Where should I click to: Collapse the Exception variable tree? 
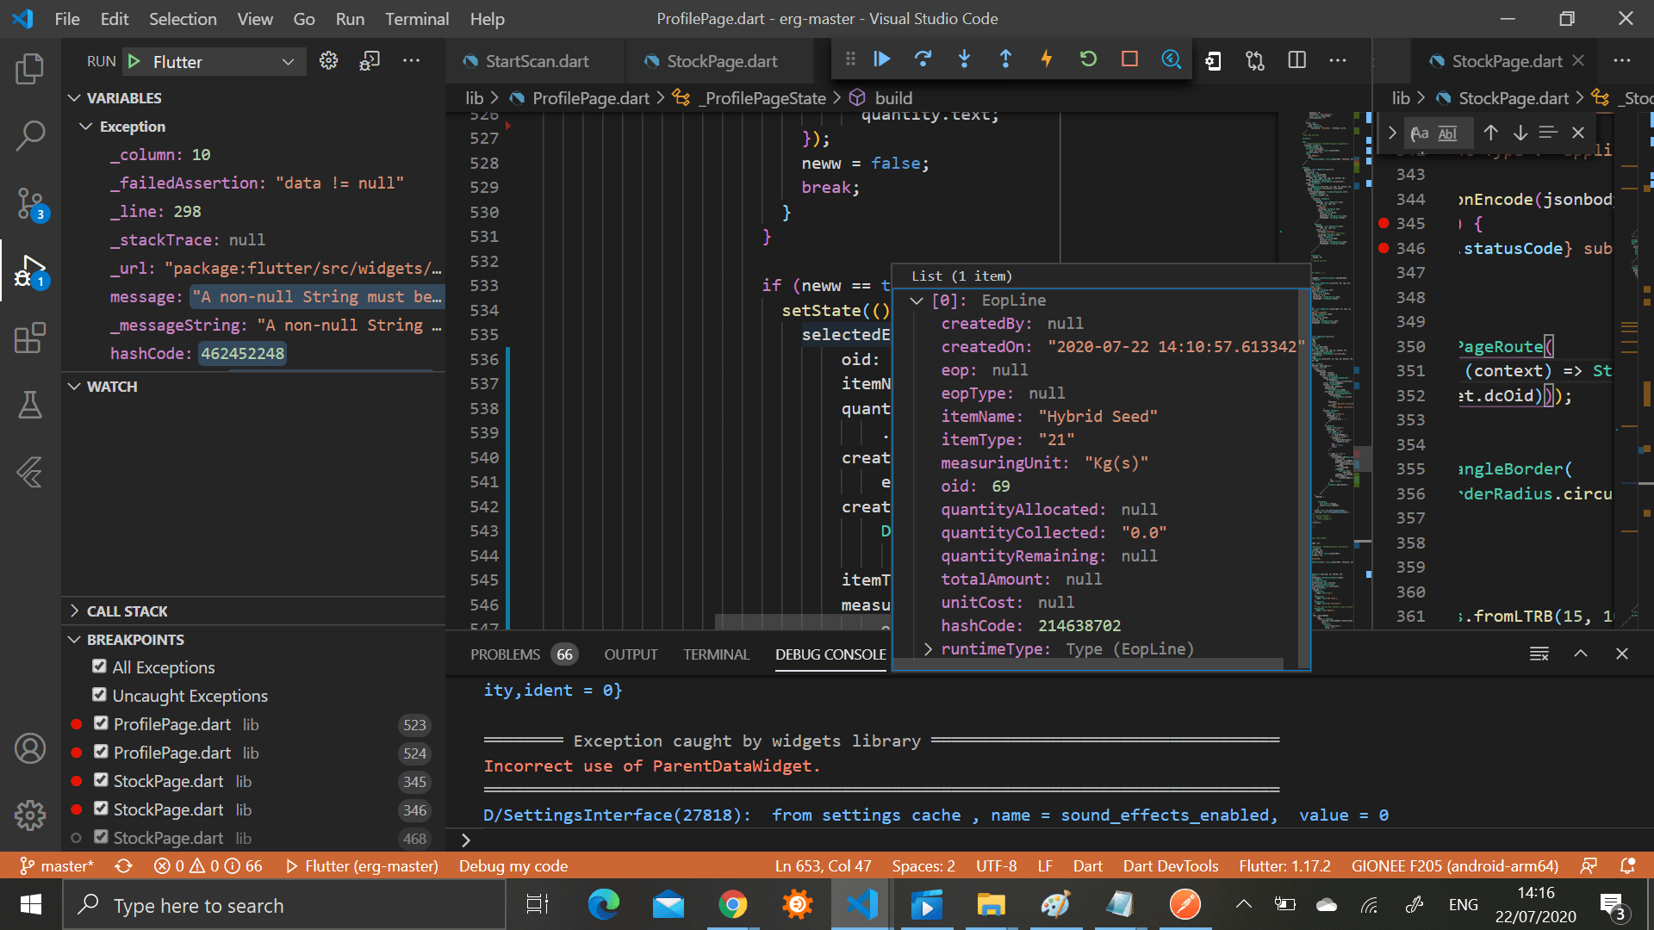(85, 126)
